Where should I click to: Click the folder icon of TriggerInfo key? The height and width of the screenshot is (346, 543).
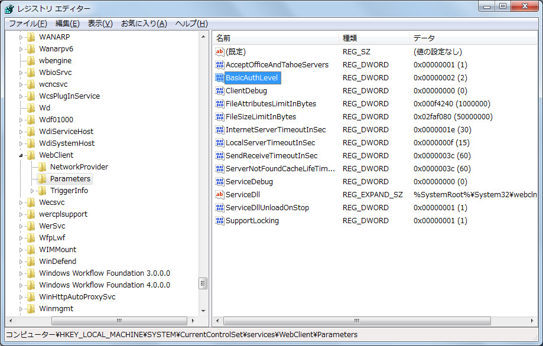coord(43,190)
